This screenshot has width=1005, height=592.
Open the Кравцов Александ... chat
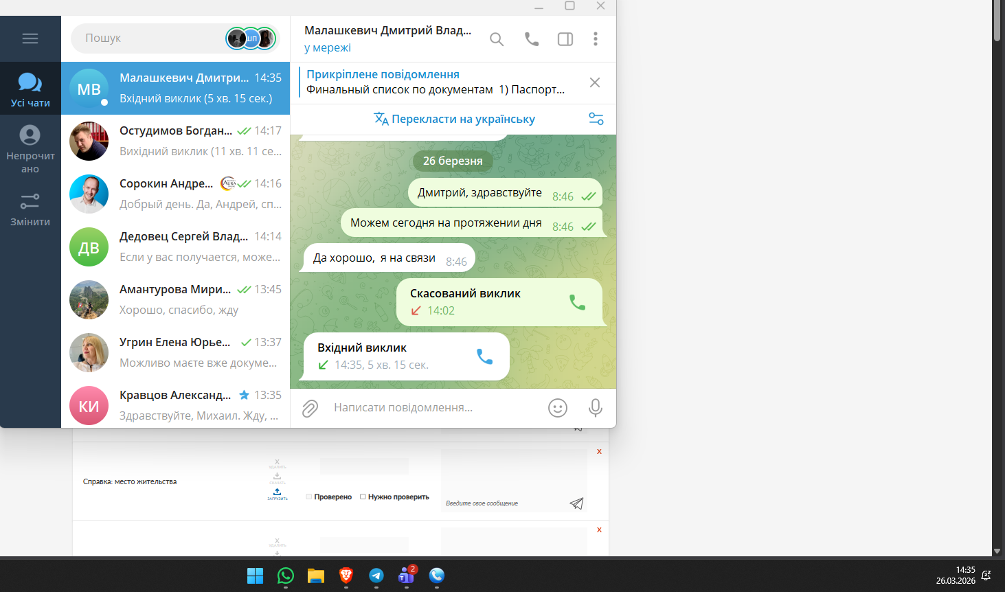[x=176, y=405]
